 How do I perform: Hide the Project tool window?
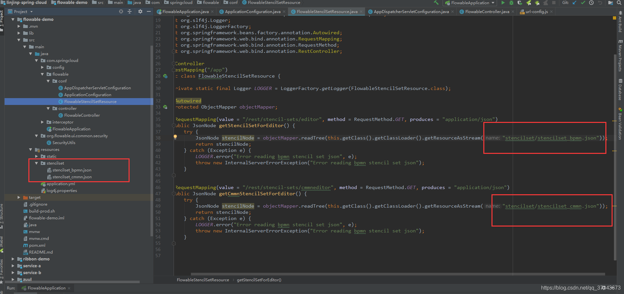149,11
